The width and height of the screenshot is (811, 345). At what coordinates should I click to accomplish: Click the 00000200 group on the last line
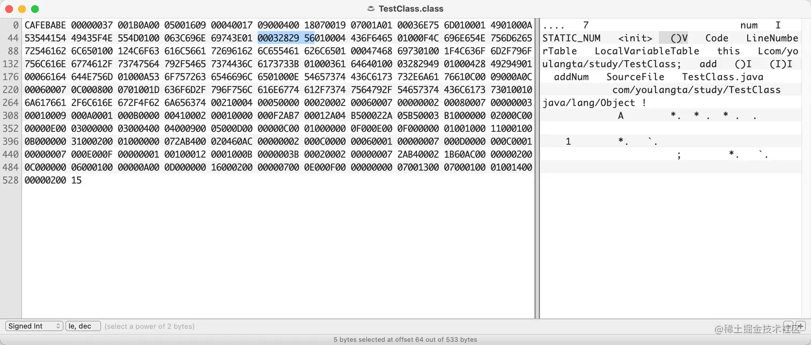(x=46, y=180)
